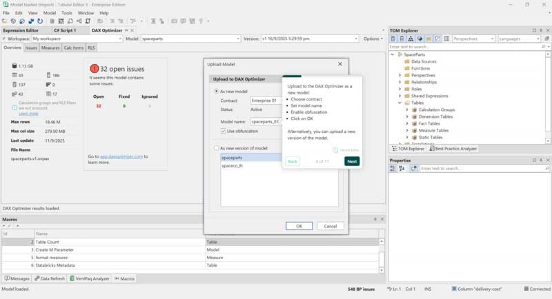This screenshot has width=552, height=299.
Task: Click the search magnifier in TOM Explorer
Action: pyautogui.click(x=544, y=47)
